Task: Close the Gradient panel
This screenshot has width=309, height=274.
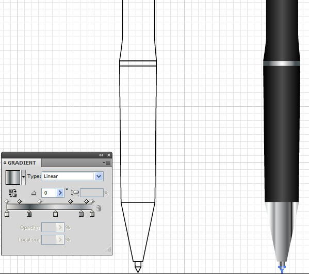Action: click(108, 155)
